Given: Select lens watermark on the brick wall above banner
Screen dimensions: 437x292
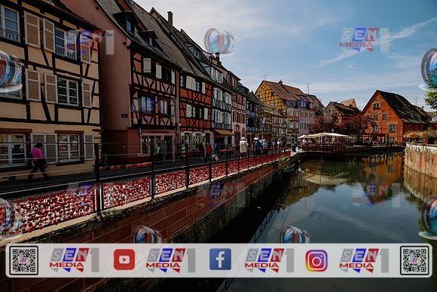Looking at the screenshot, I should [x=147, y=235].
